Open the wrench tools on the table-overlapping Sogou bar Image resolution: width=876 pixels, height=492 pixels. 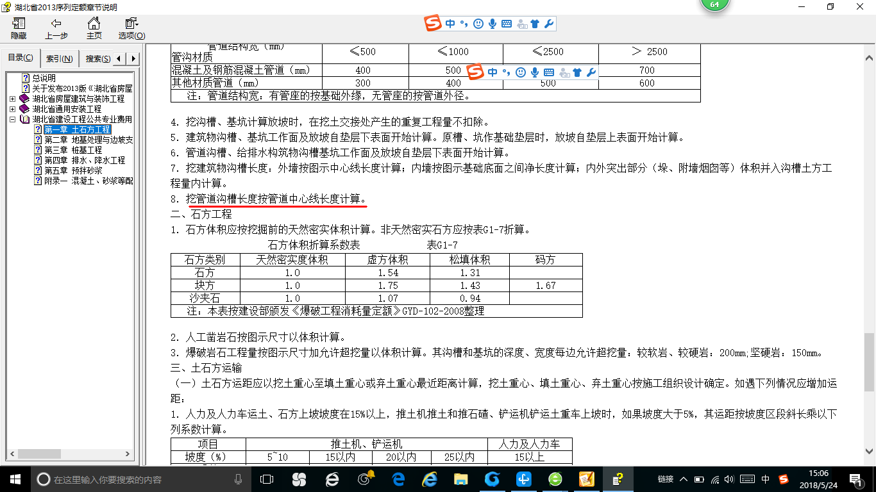tap(591, 72)
